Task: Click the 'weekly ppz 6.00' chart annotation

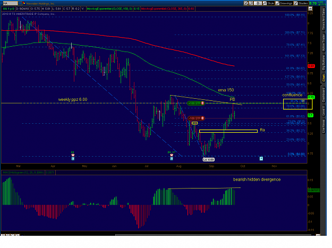Action: [73, 99]
